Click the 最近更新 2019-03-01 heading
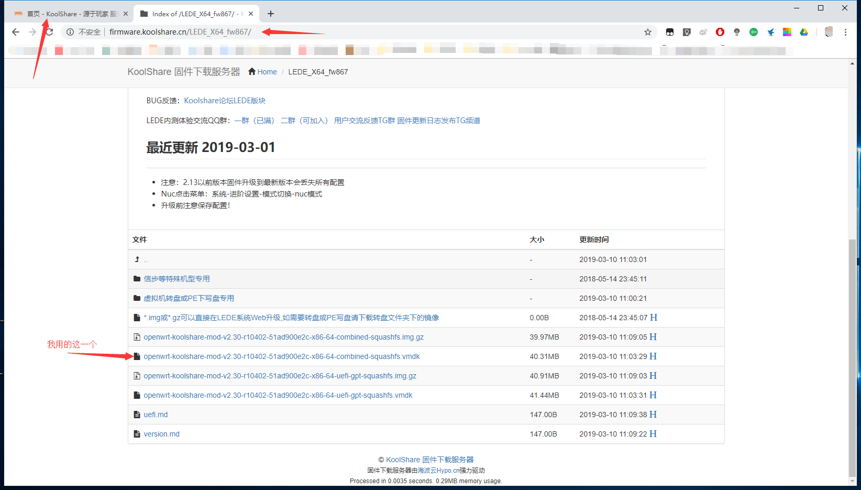861x490 pixels. [x=211, y=147]
